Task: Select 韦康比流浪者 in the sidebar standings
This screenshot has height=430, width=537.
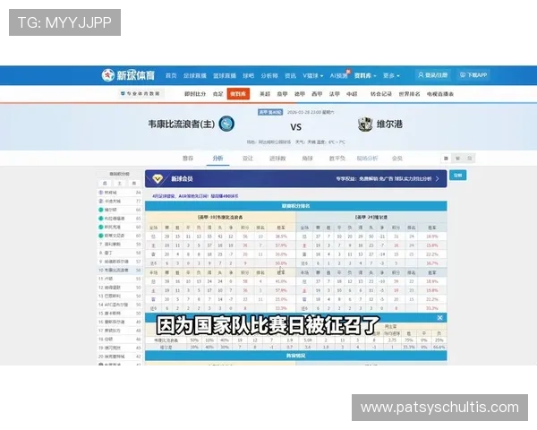Action: point(120,271)
